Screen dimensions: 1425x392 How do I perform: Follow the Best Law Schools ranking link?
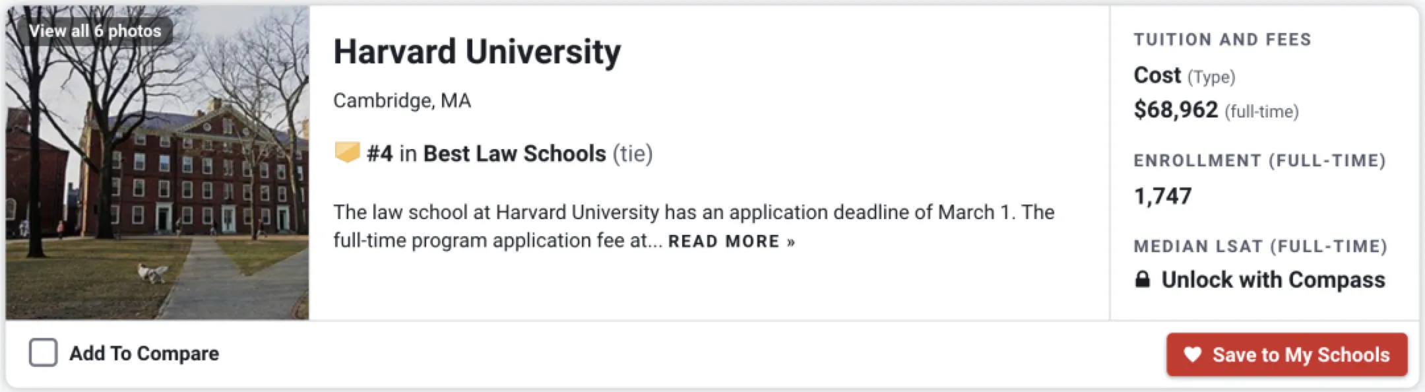[x=514, y=153]
